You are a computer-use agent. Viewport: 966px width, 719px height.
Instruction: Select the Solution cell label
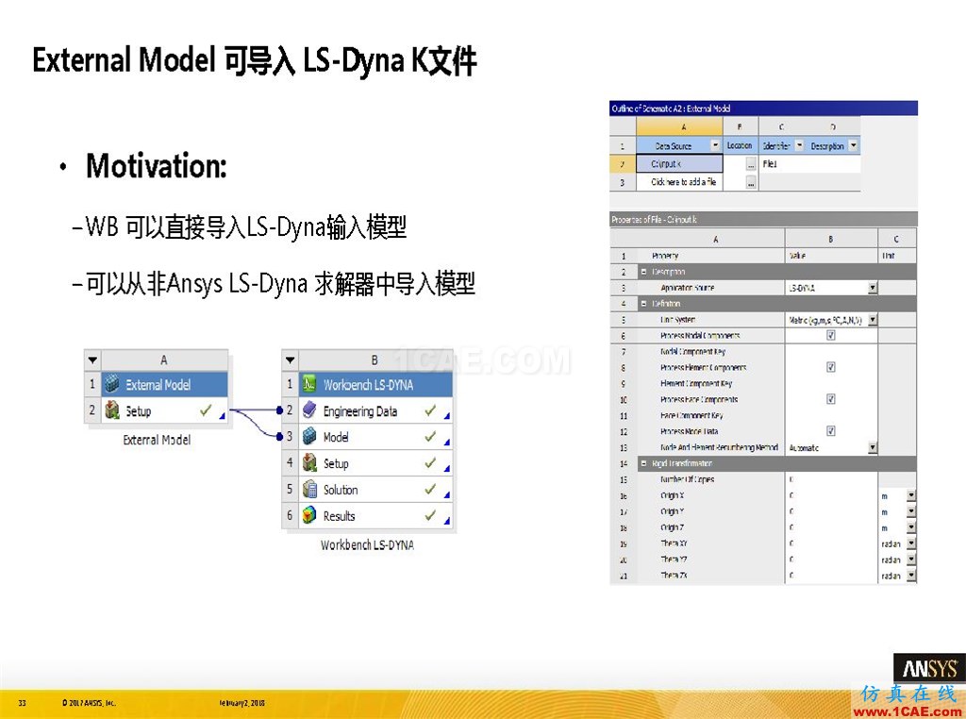coord(341,490)
